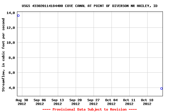Click the chart title USGS 433020114184400 COVE CANAL

click(89, 6)
